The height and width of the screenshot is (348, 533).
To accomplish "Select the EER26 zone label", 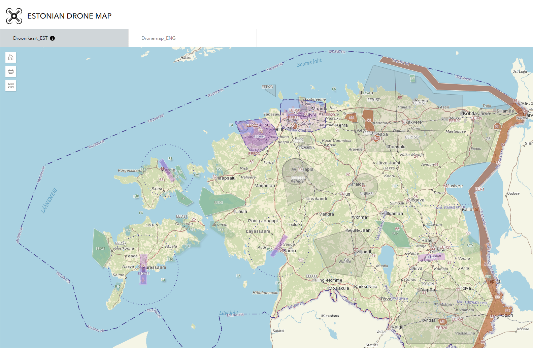I will click(x=441, y=328).
